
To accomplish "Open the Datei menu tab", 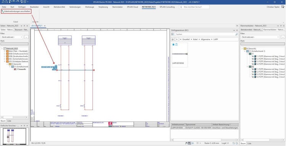I will tap(4, 7).
